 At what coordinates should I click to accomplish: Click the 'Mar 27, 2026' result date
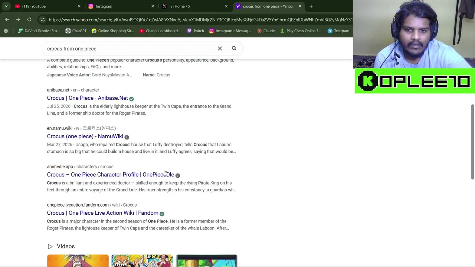[59, 145]
